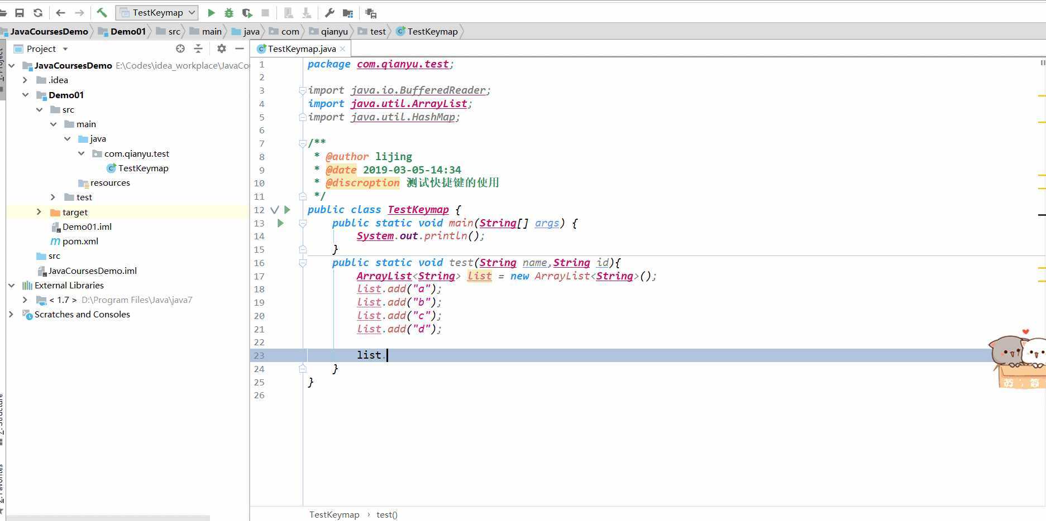Click run gutter icon for class TestKeymap

287,210
